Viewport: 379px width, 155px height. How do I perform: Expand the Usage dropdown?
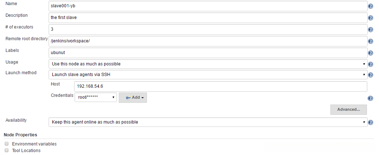[208, 64]
